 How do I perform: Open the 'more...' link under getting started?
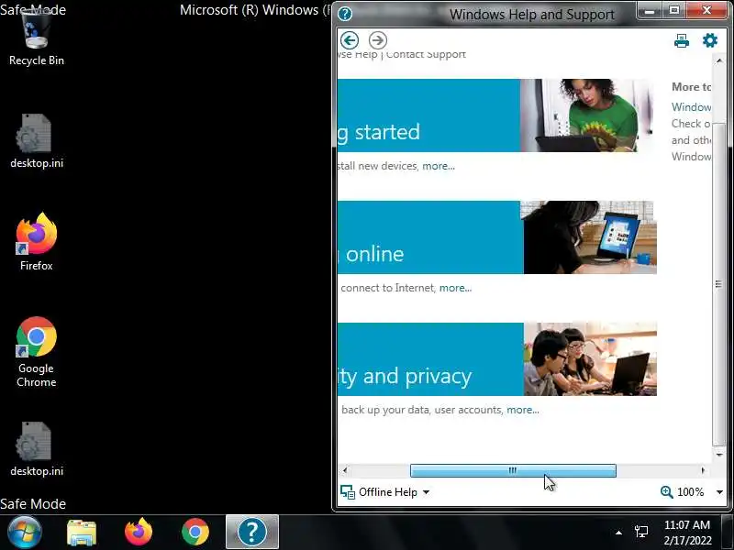[x=439, y=166]
